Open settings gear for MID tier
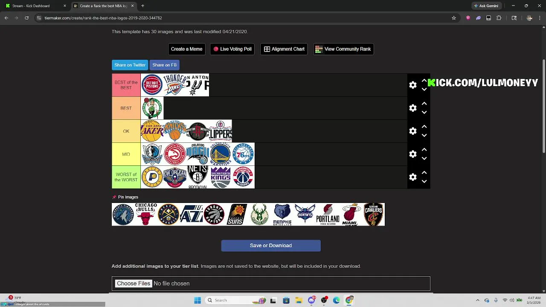This screenshot has width=546, height=307. 412,154
